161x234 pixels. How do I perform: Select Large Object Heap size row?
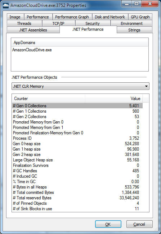[x=77, y=160]
